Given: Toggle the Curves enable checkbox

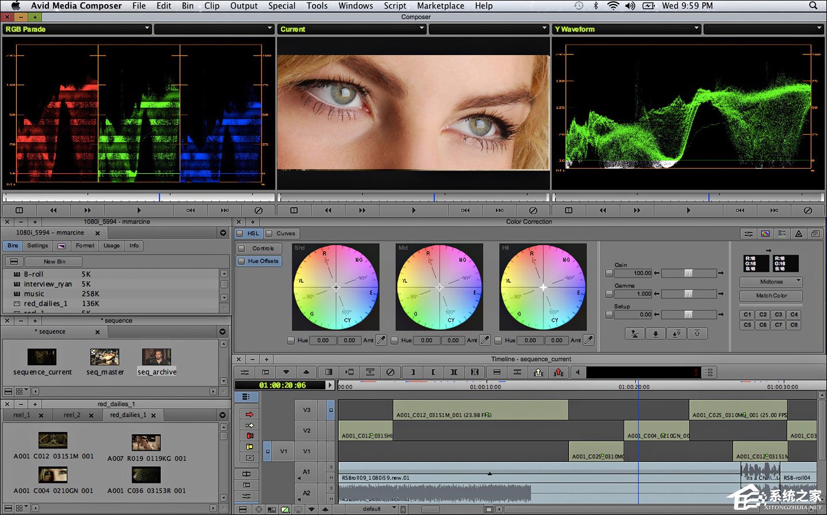Looking at the screenshot, I should click(269, 233).
